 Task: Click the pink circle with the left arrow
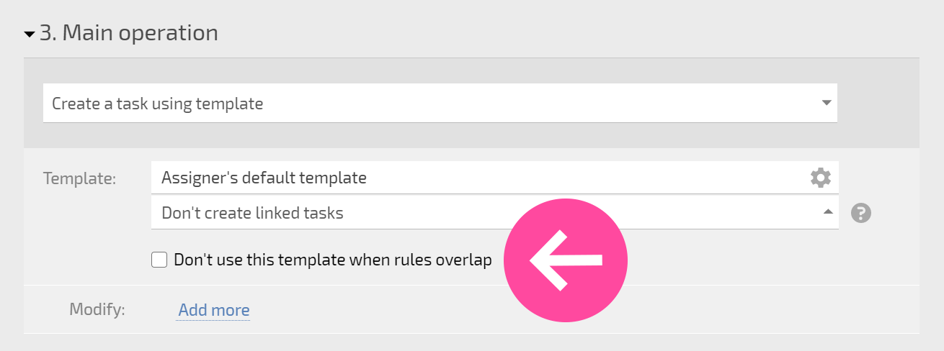tap(565, 260)
